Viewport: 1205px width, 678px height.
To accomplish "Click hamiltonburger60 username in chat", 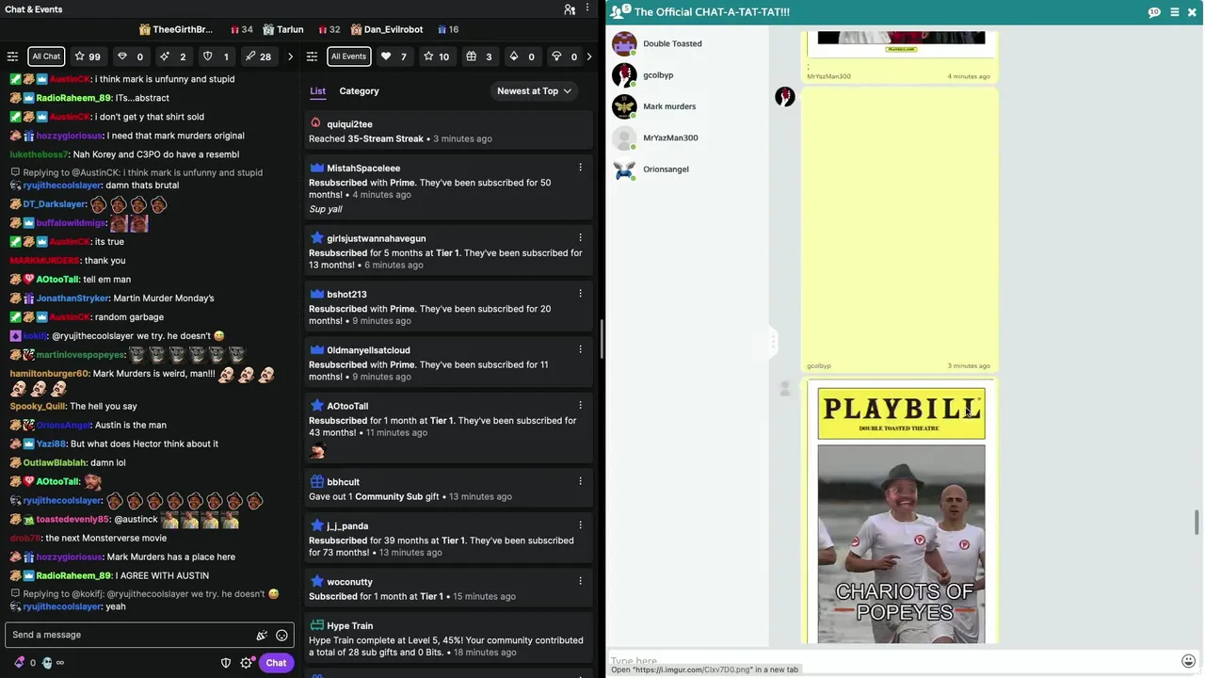I will 49,374.
